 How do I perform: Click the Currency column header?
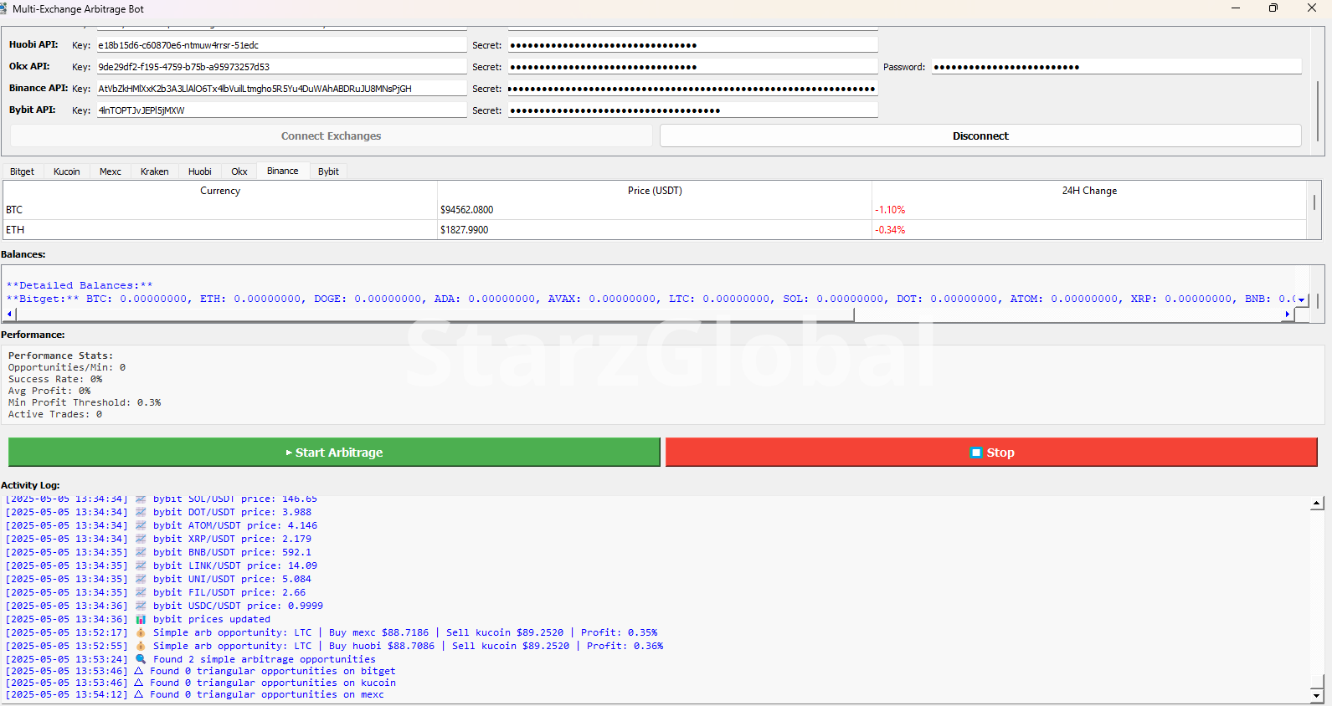click(x=220, y=191)
